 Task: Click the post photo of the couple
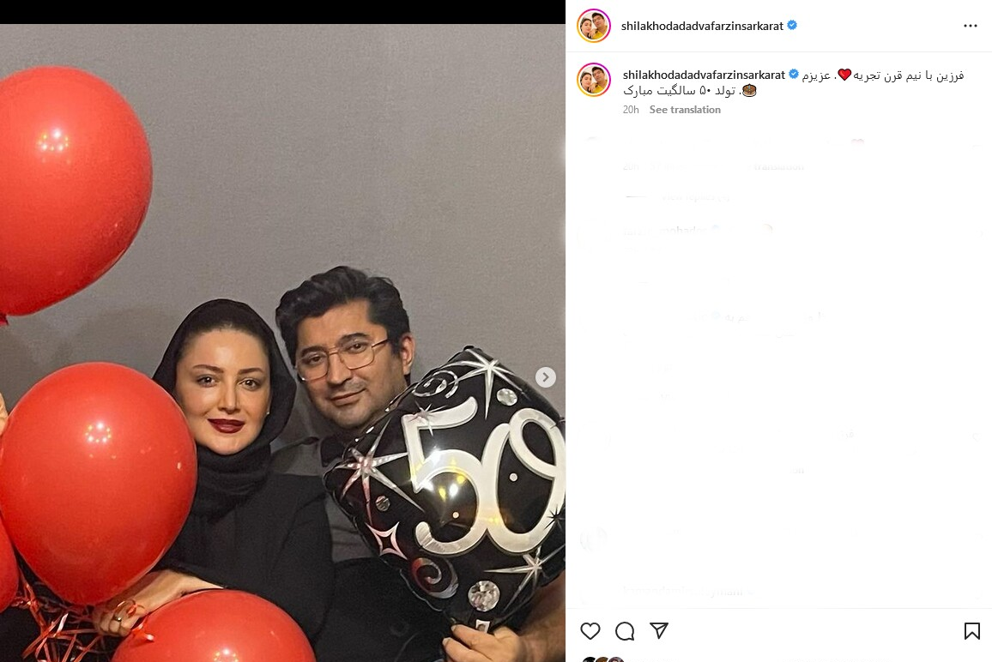click(282, 343)
